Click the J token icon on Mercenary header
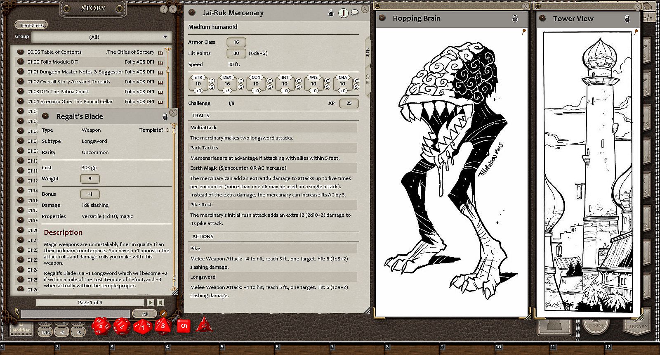 tap(343, 13)
